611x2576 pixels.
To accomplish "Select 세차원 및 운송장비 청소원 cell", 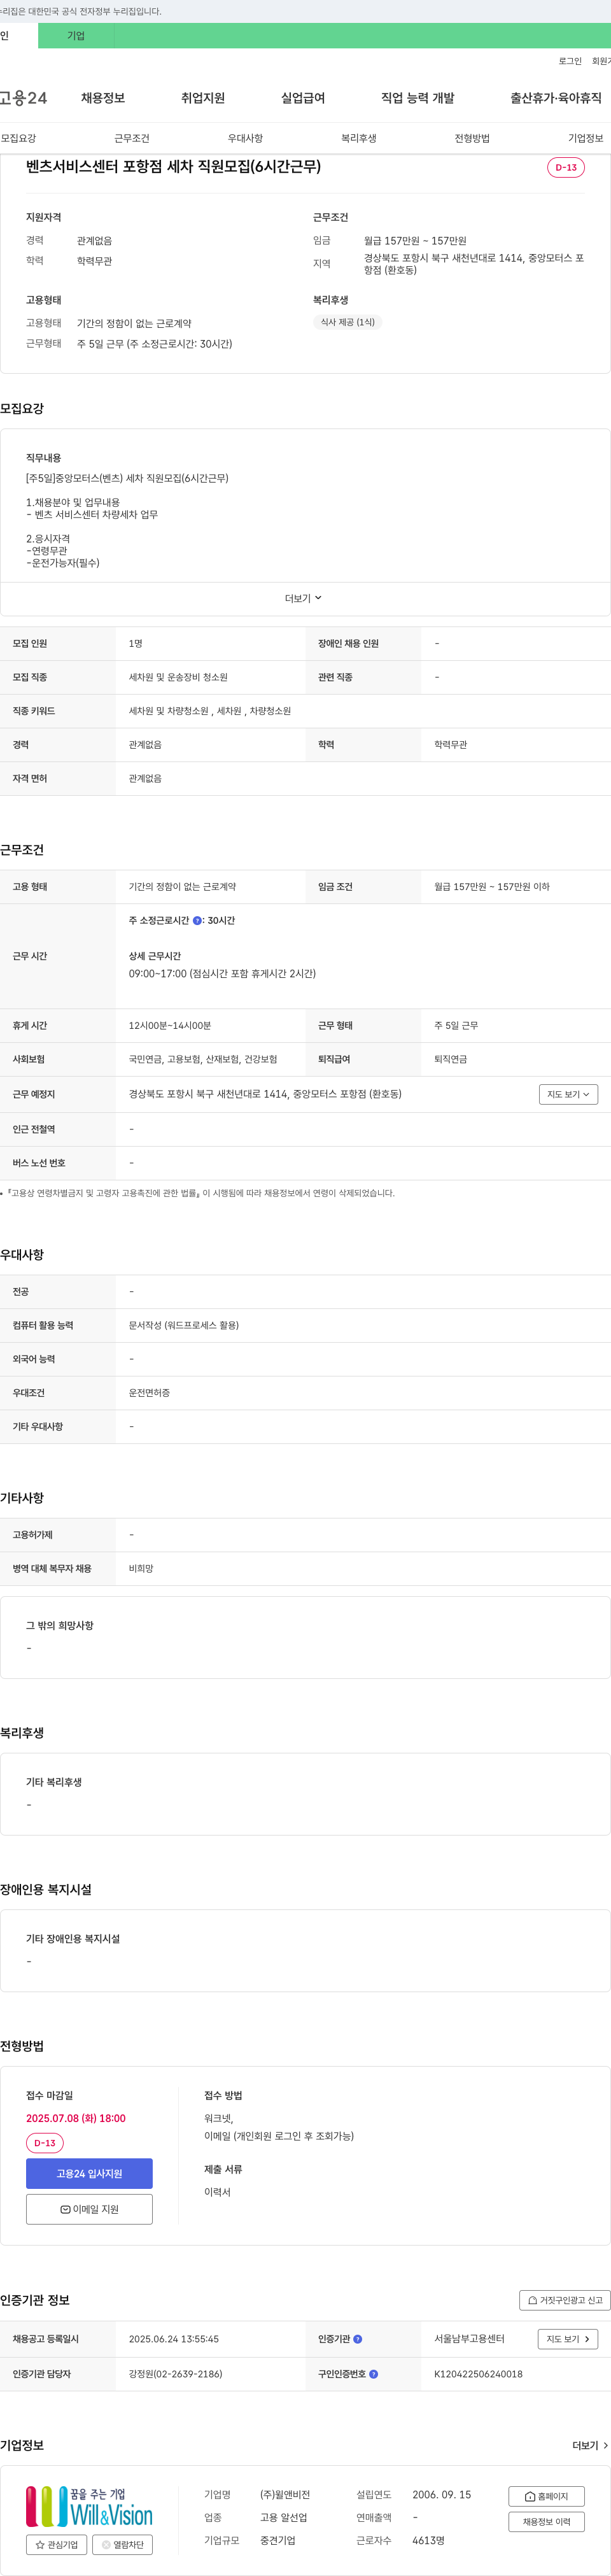I will (x=210, y=677).
